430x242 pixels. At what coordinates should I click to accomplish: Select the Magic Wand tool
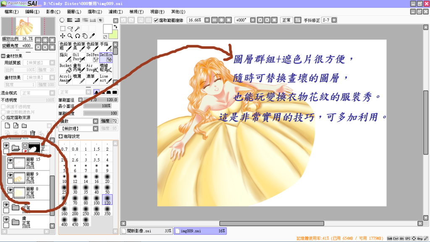pyautogui.click(x=78, y=29)
